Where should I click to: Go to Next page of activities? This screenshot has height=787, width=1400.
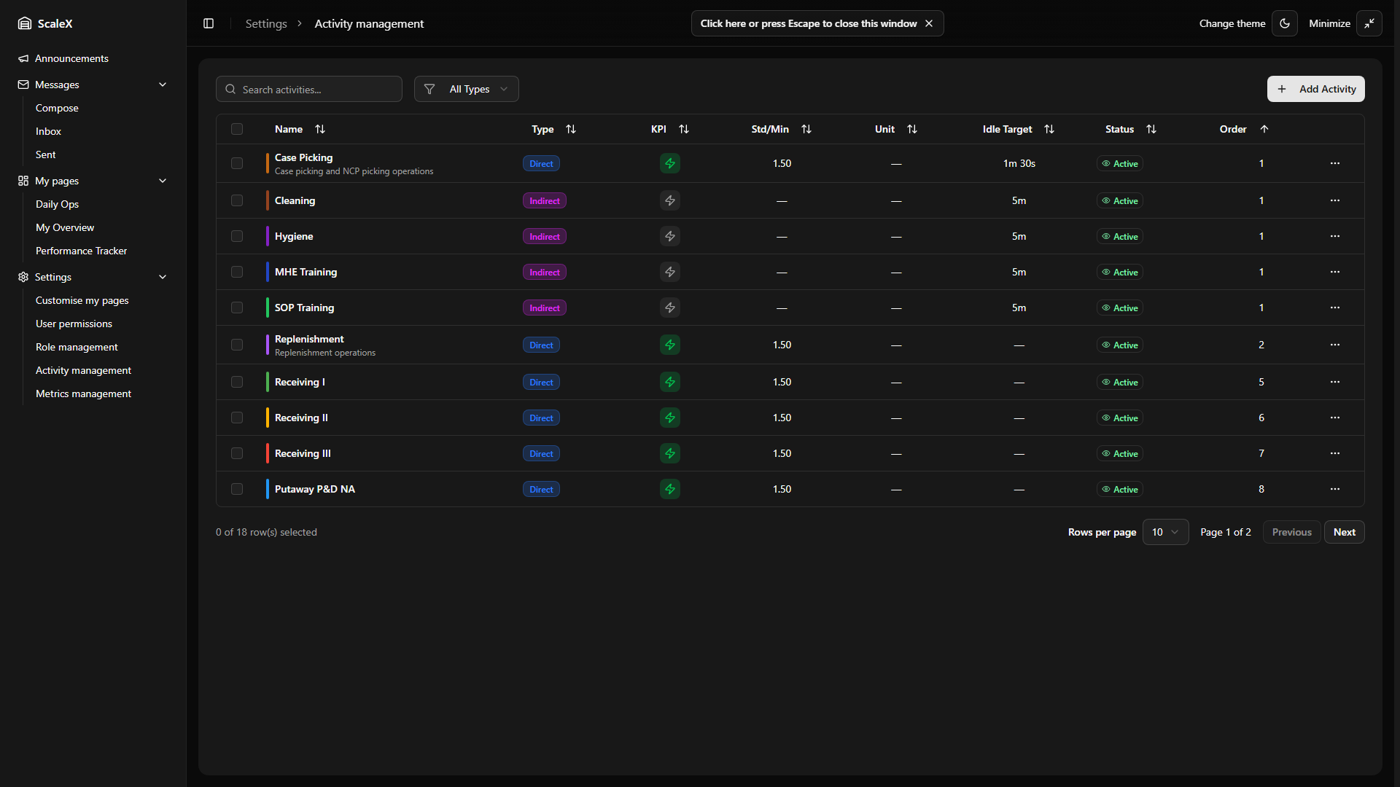tap(1344, 532)
